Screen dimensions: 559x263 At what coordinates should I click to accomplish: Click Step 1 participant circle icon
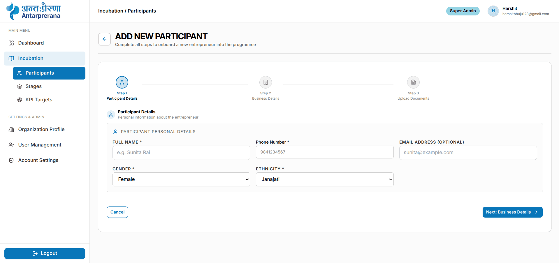pos(122,82)
